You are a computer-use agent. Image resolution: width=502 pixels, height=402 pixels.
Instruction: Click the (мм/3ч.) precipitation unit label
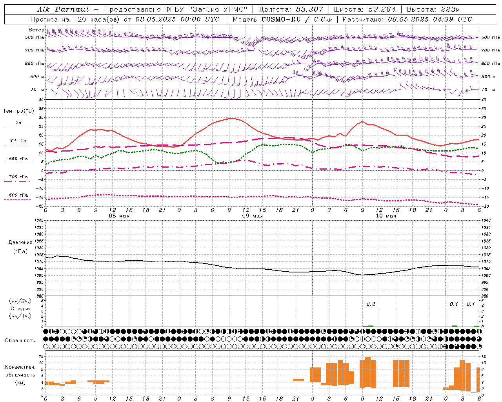pyautogui.click(x=20, y=301)
